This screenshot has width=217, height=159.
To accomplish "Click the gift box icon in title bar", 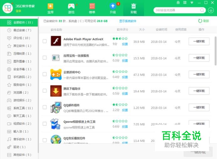I will click(178, 3).
